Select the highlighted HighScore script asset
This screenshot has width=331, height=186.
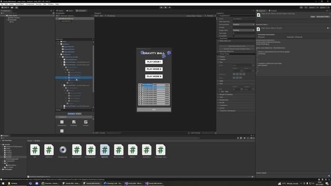tap(104, 151)
